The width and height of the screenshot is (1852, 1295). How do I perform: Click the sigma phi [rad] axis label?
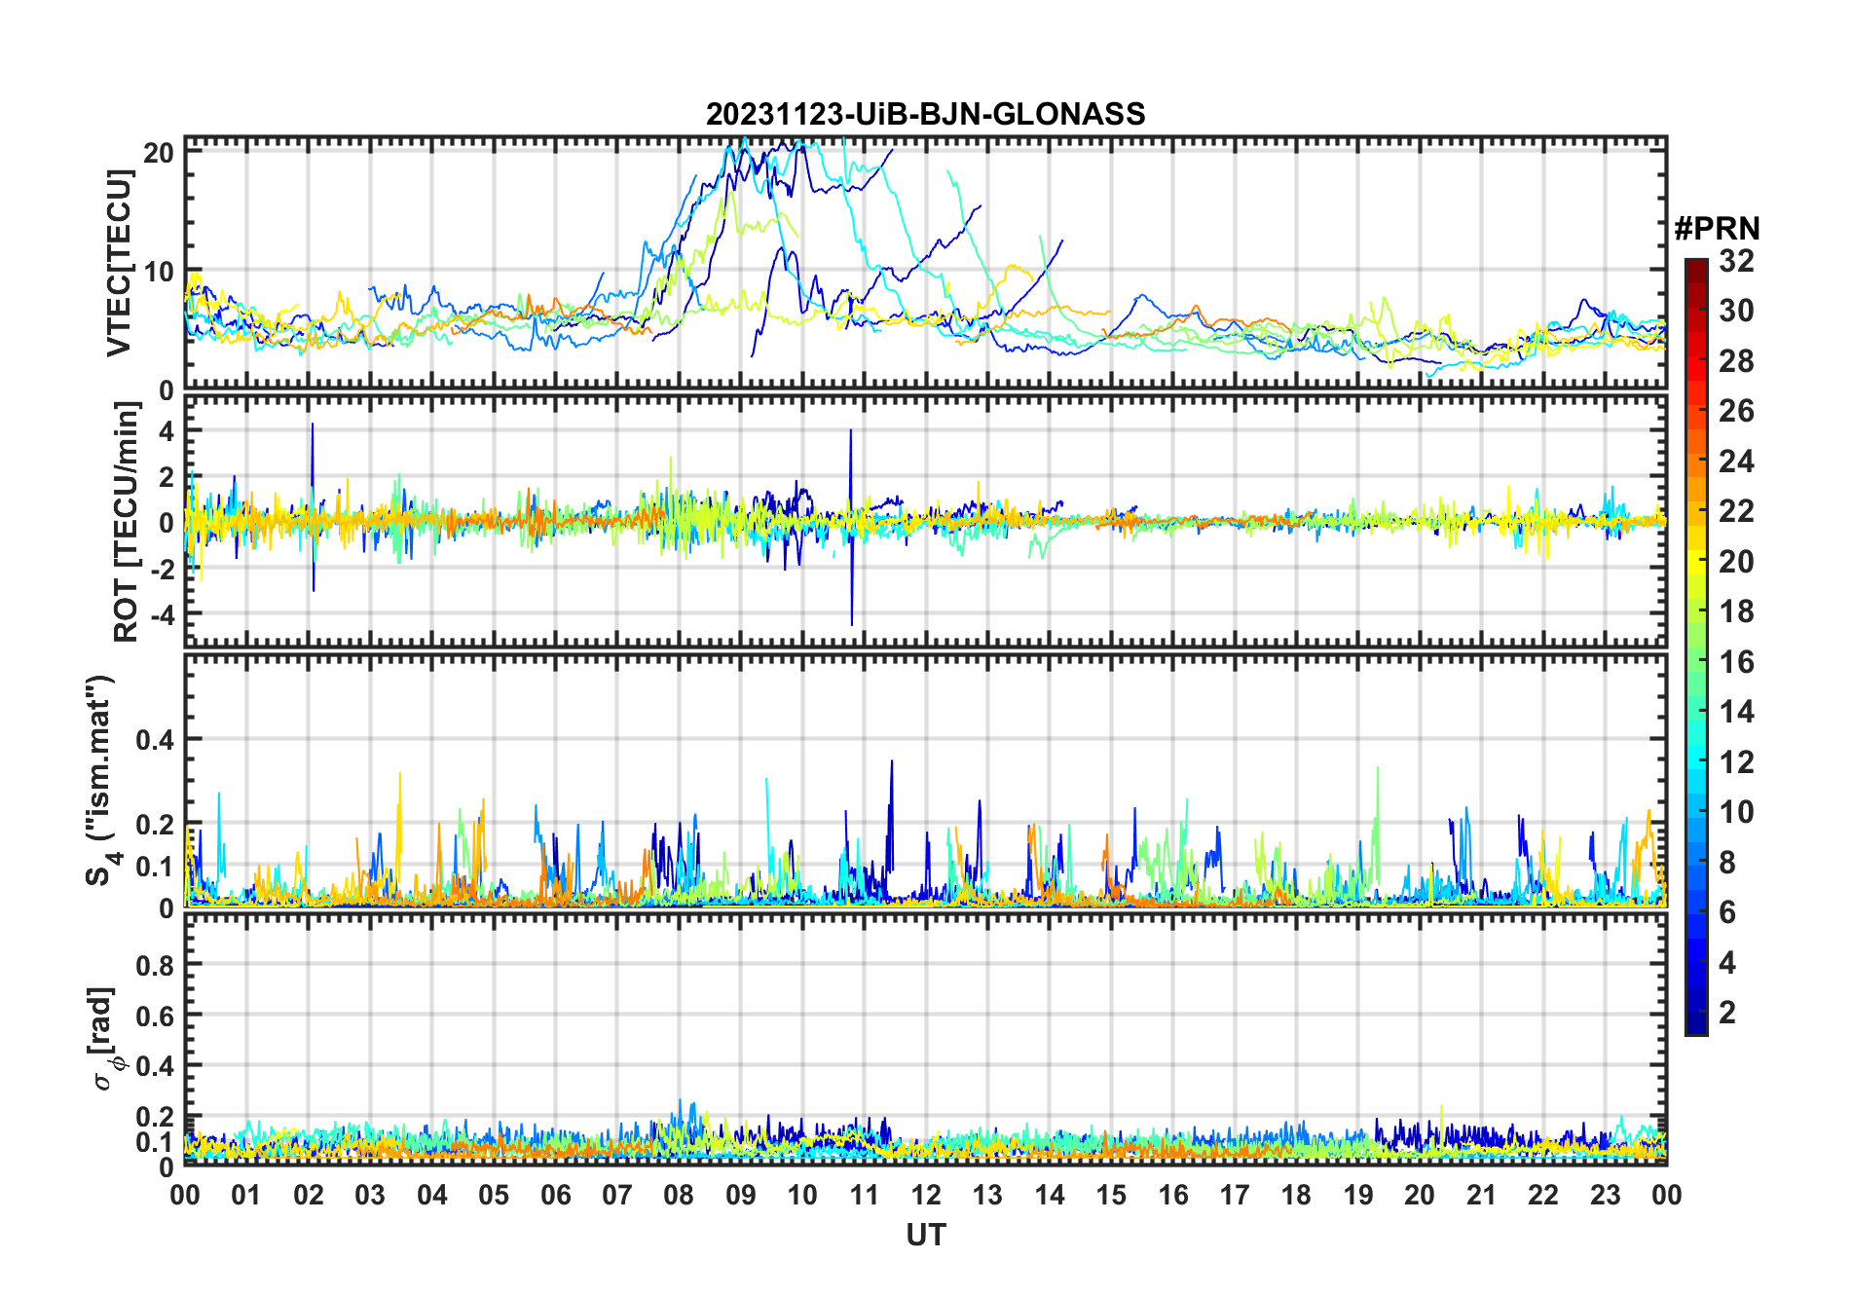click(x=103, y=1039)
